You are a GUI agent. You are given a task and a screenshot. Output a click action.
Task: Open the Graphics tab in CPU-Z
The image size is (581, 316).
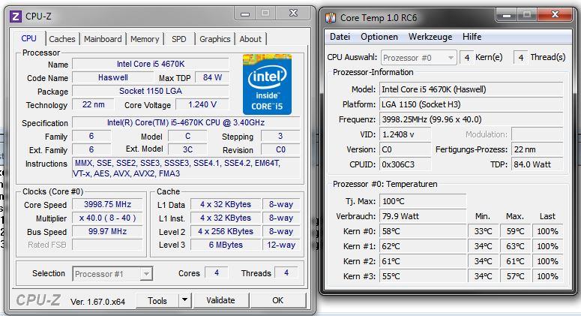click(215, 39)
